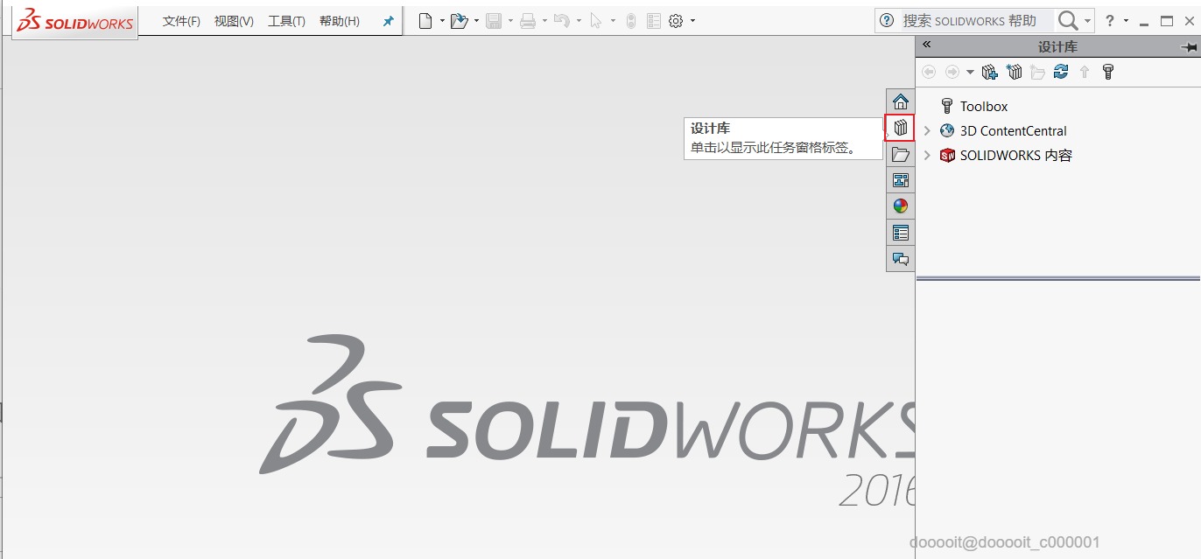Expand the dropdown arrow beside the Options gear
Viewport: 1201px width, 559px height.
[x=692, y=21]
